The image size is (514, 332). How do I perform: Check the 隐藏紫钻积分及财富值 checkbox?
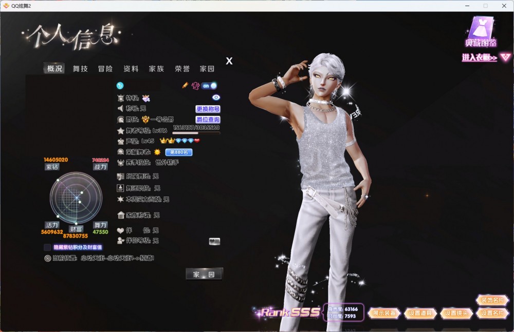click(x=47, y=247)
